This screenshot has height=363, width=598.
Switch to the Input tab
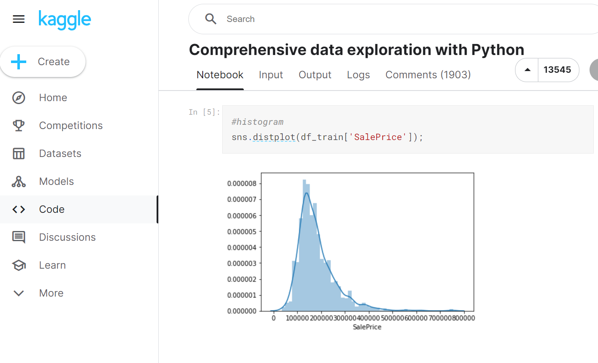pyautogui.click(x=271, y=75)
